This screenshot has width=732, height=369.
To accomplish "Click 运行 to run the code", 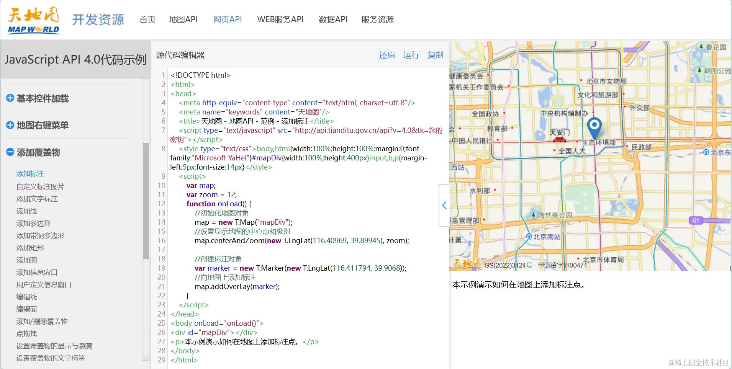I will coord(411,55).
